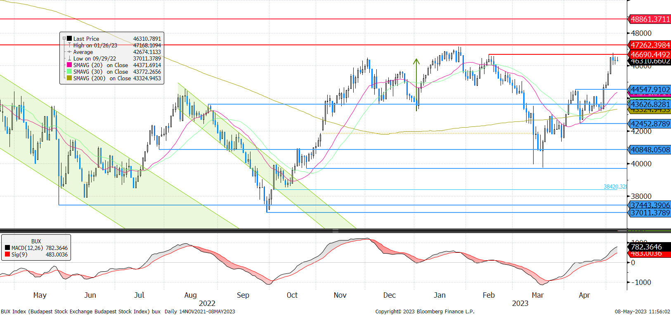Click the Oct label on time axis
Image resolution: width=671 pixels, height=315 pixels.
tap(292, 295)
